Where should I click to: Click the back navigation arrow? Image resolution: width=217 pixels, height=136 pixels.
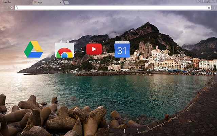click(3, 7)
